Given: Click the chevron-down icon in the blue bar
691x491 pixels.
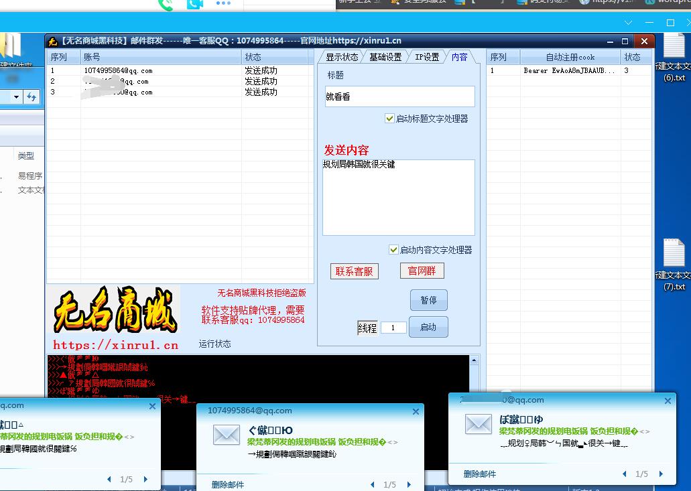Looking at the screenshot, I should (629, 23).
